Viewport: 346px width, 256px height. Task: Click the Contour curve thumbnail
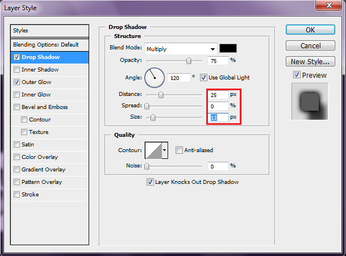pos(153,150)
